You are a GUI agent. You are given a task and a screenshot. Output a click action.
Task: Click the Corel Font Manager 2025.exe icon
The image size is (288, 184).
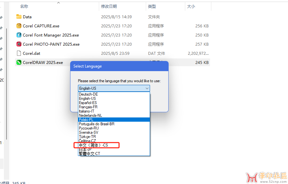coord(19,35)
